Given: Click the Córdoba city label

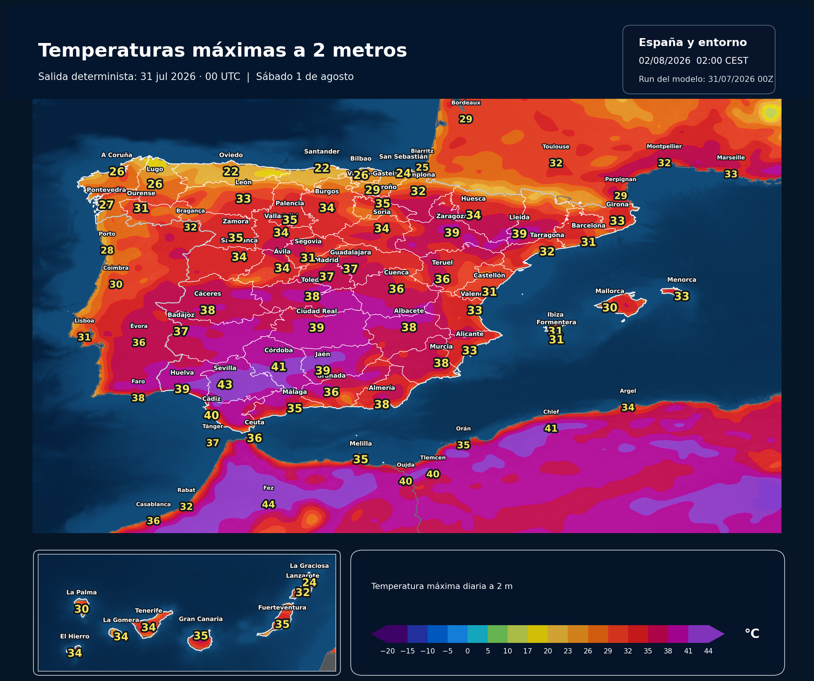Looking at the screenshot, I should coord(279,350).
